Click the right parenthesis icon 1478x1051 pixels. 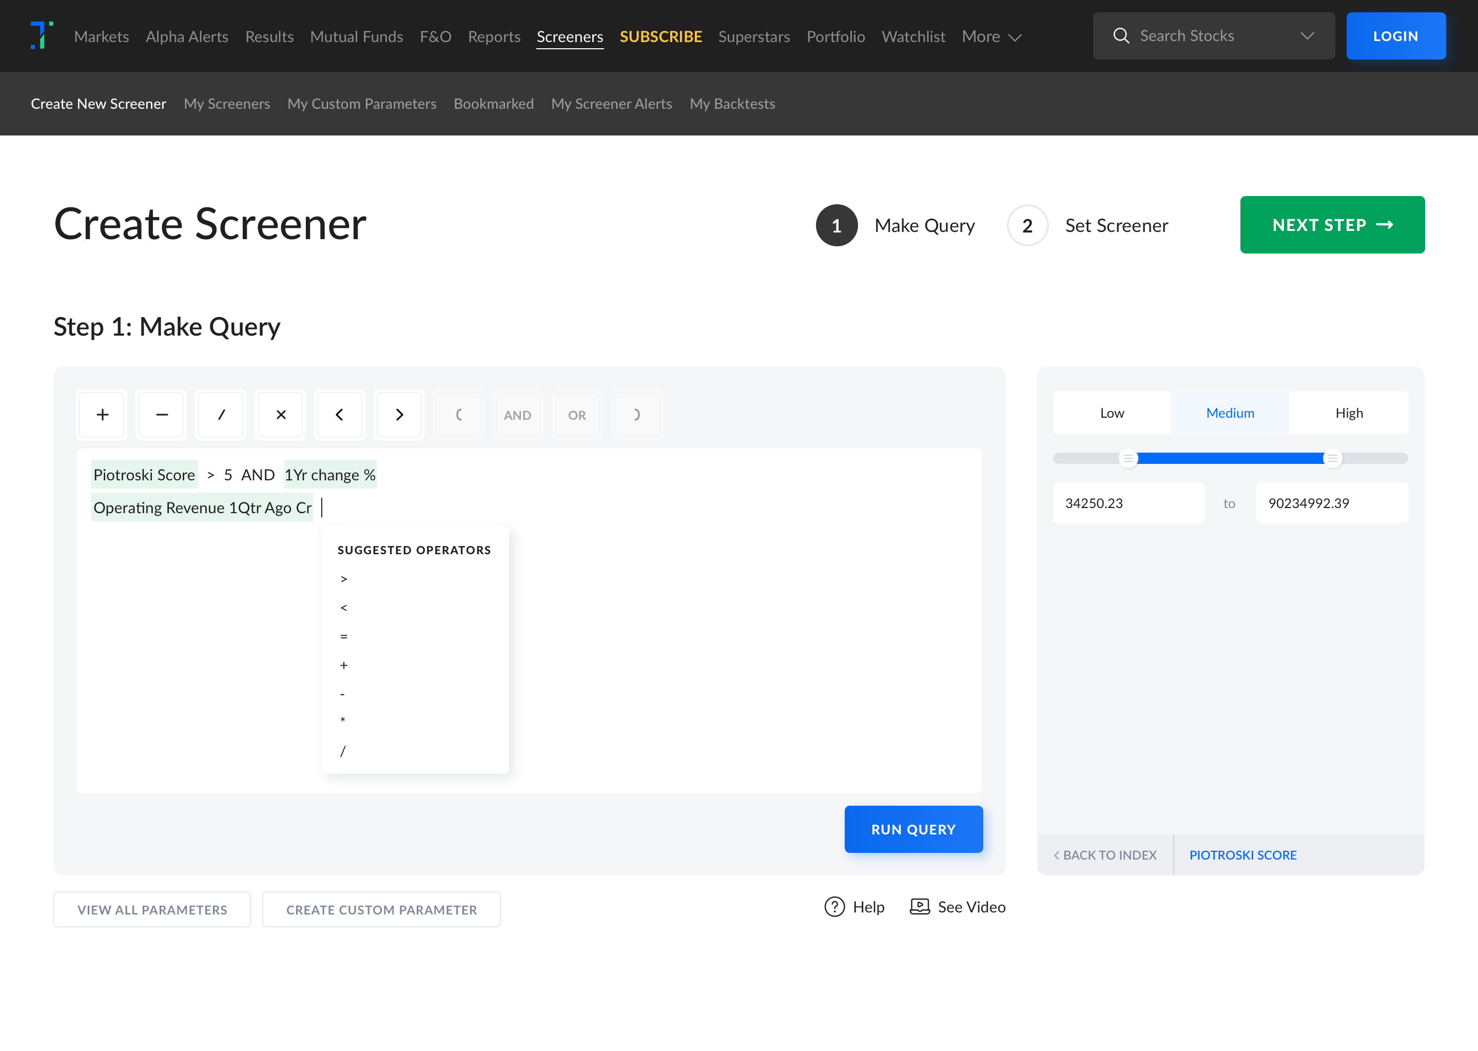pos(637,414)
